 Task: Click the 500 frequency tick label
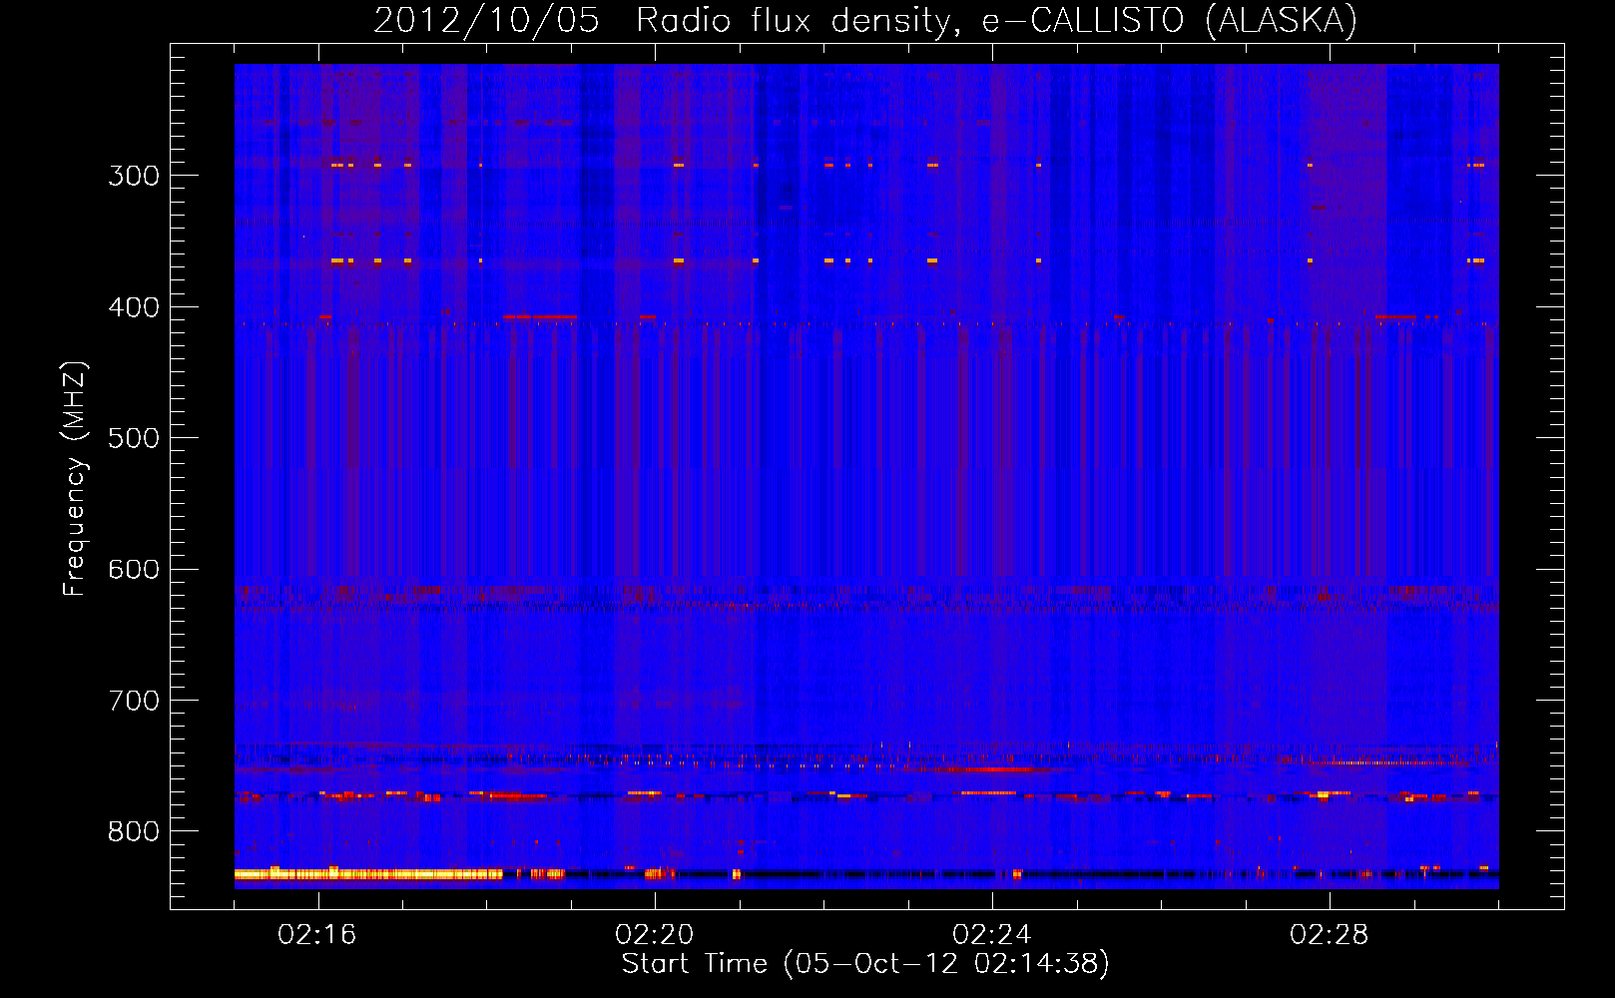click(x=134, y=438)
